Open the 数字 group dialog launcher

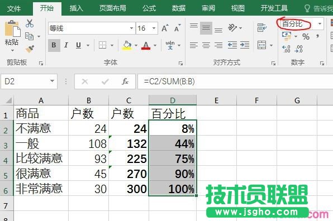pyautogui.click(x=322, y=63)
